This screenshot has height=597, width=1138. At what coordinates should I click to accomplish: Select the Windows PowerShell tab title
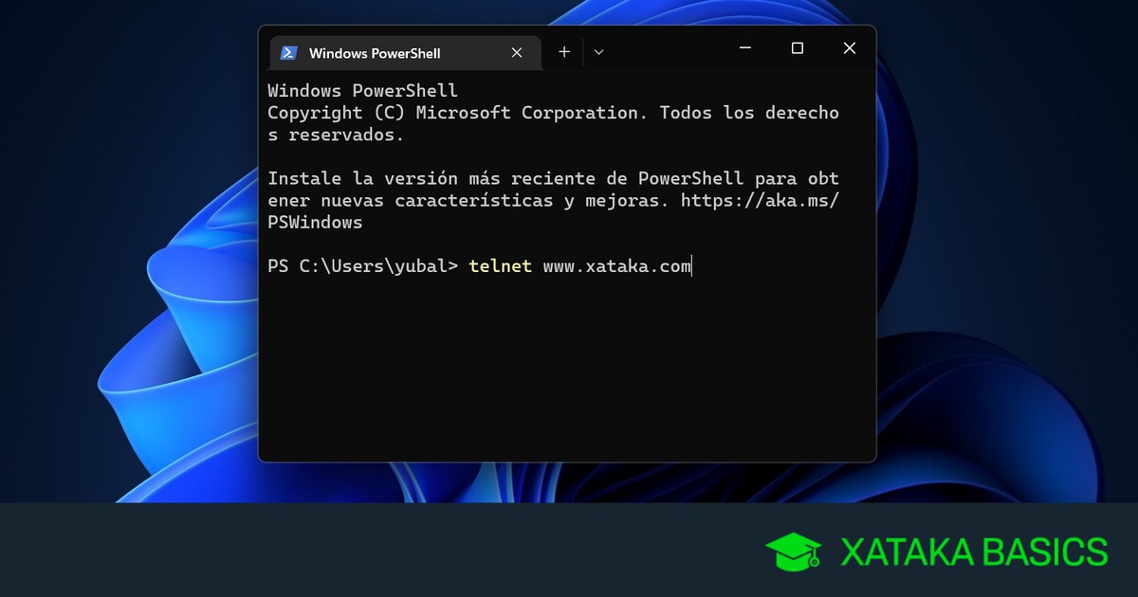(375, 53)
